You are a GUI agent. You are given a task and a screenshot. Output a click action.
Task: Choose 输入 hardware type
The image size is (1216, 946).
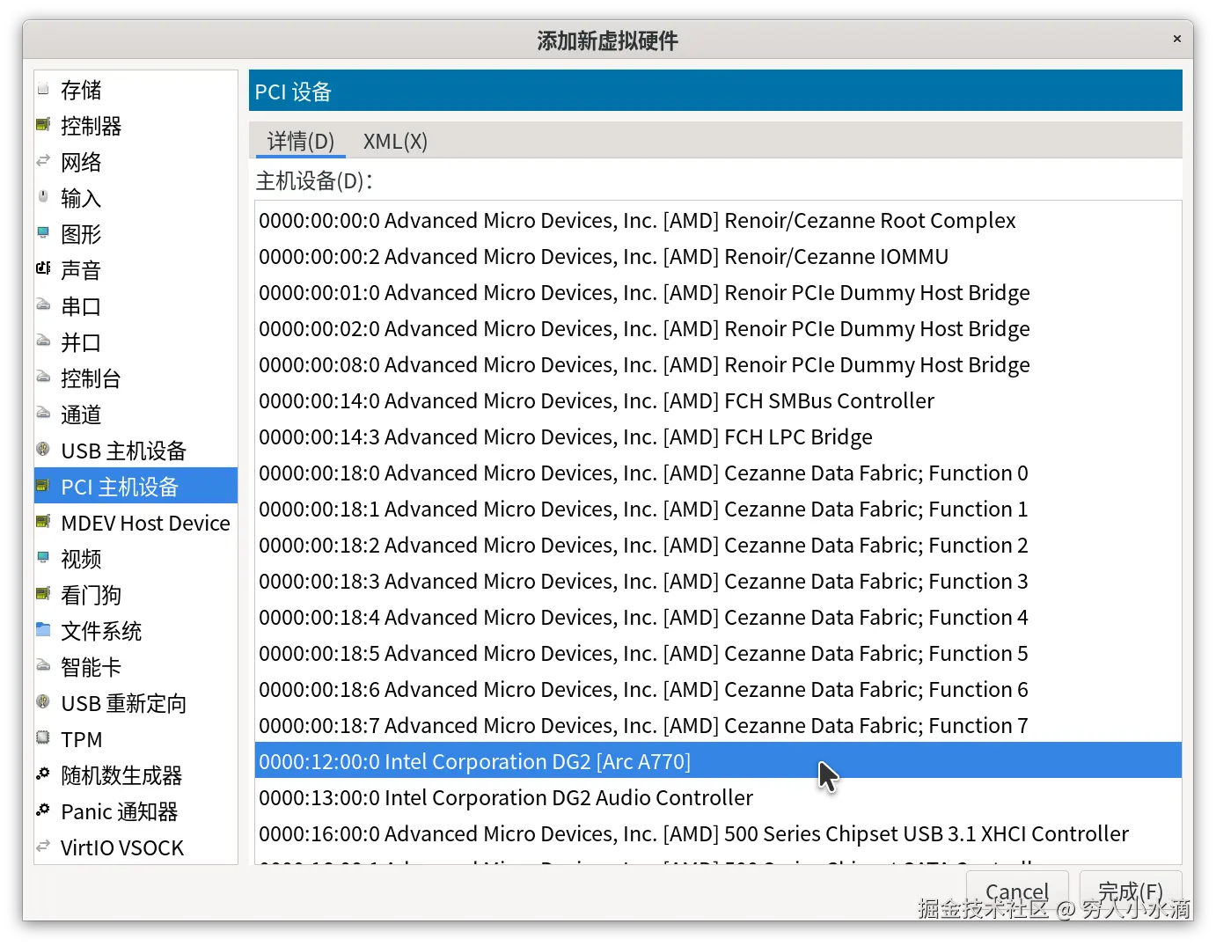pos(136,198)
